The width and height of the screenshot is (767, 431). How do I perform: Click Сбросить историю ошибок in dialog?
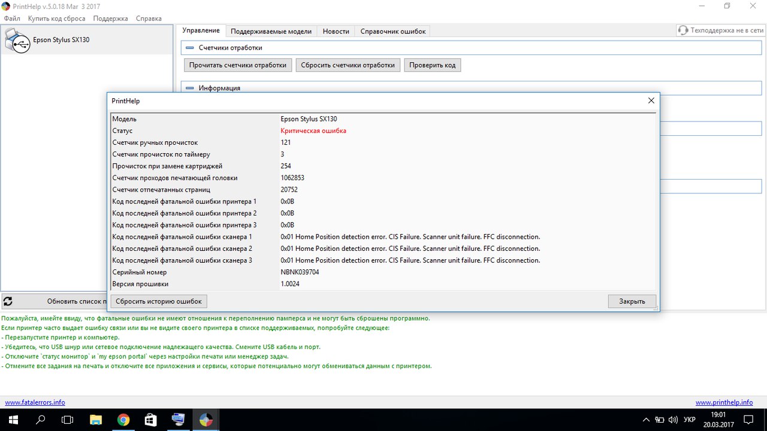click(159, 301)
